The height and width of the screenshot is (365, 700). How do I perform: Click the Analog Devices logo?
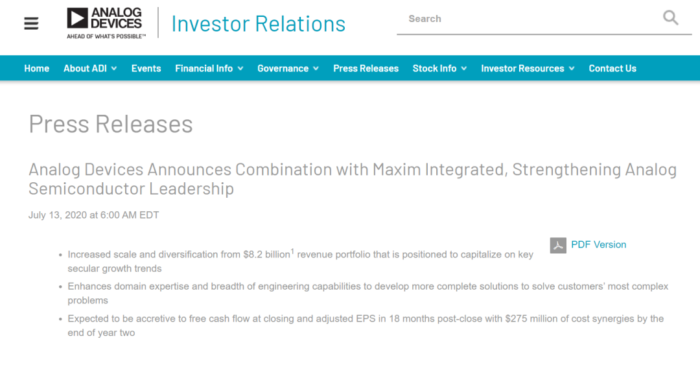106,23
